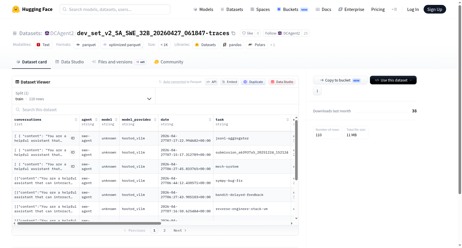462x248 pixels.
Task: Go to the Next page of rows
Action: pos(180,230)
